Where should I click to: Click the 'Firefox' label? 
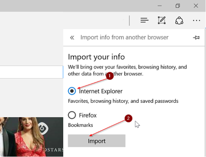point(87,115)
